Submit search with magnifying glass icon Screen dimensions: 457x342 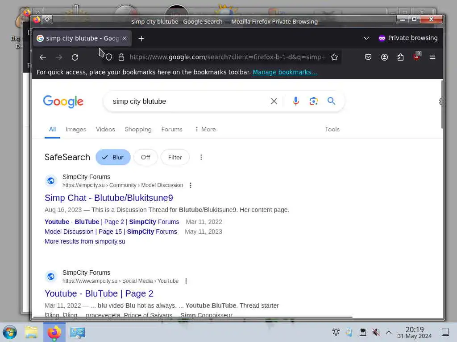click(x=332, y=101)
